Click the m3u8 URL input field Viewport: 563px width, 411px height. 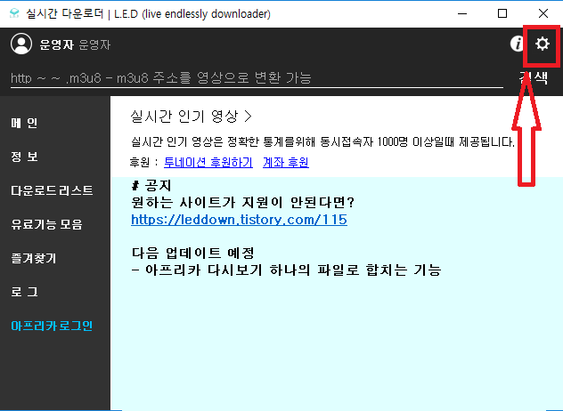pos(257,77)
